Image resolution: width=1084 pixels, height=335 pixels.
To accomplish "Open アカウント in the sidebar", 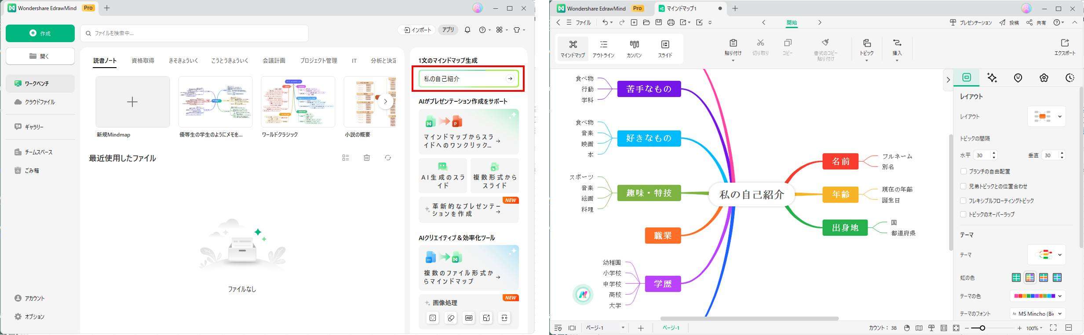I will point(40,298).
